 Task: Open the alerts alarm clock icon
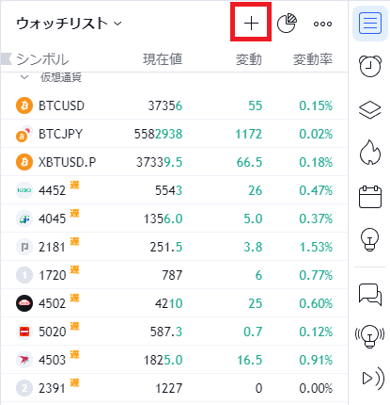(x=370, y=66)
